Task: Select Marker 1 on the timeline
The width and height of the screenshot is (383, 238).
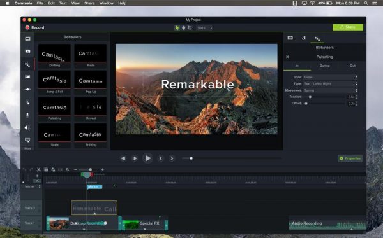Action: [94, 187]
